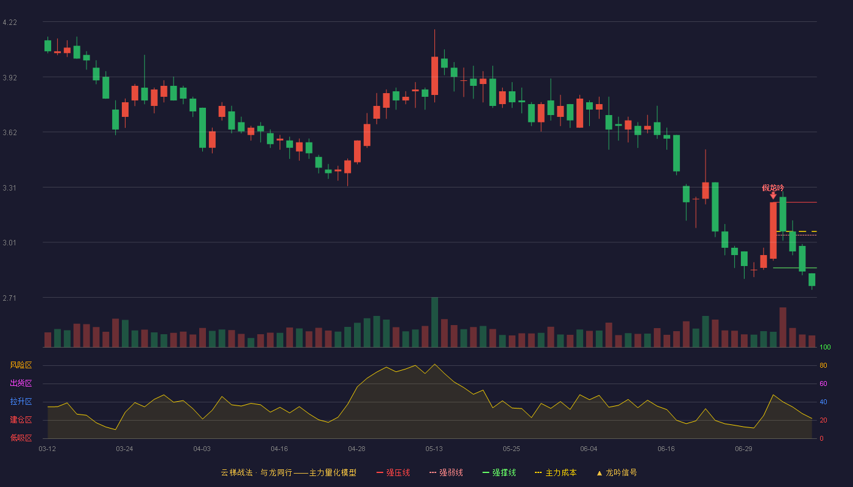Click the red 20 indicator scale value

click(823, 420)
